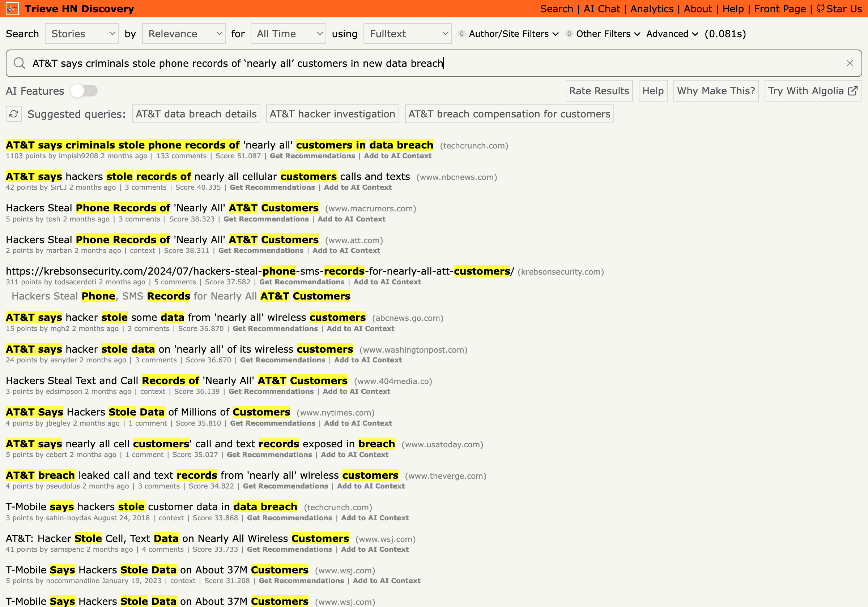Image resolution: width=868 pixels, height=607 pixels.
Task: Select suggested query AT&T data breach details
Action: pyautogui.click(x=196, y=114)
